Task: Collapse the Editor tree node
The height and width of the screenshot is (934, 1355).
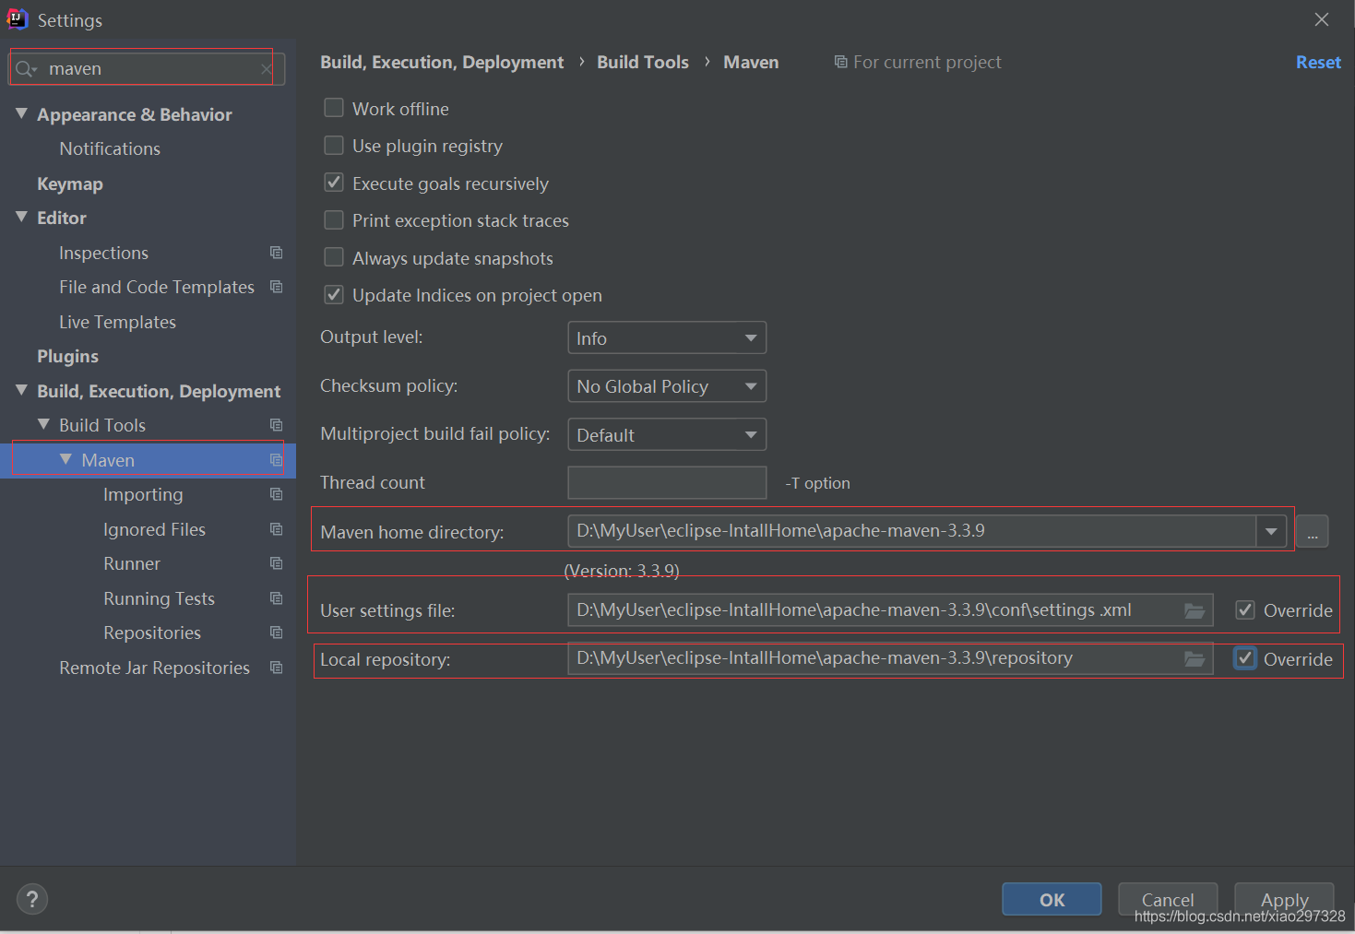Action: 22,217
